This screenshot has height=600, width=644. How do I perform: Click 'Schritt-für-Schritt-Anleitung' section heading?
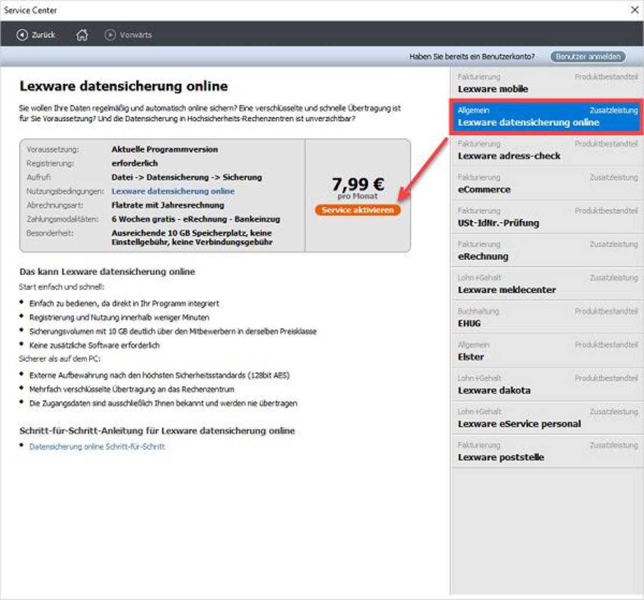[157, 431]
